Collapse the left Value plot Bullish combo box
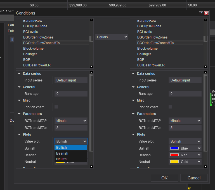Viewport: 215px width, 190px height. coord(71,141)
